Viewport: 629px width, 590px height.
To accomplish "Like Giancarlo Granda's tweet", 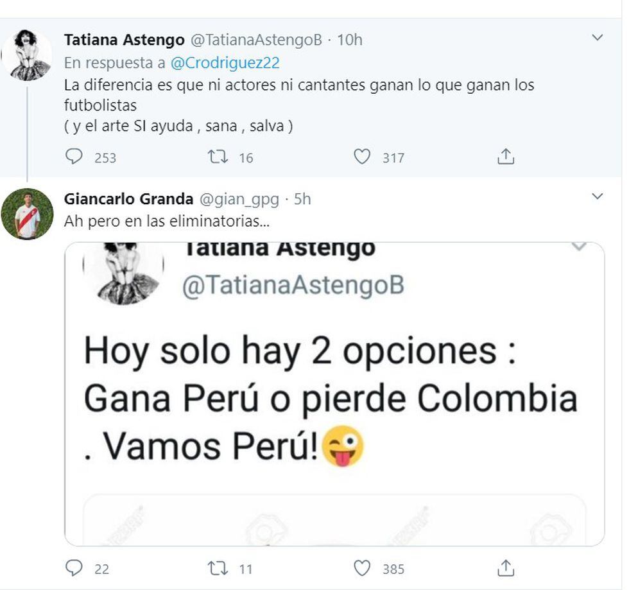I will tap(362, 568).
